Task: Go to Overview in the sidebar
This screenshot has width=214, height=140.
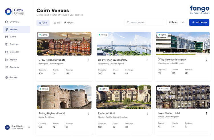Action: [x=17, y=22]
